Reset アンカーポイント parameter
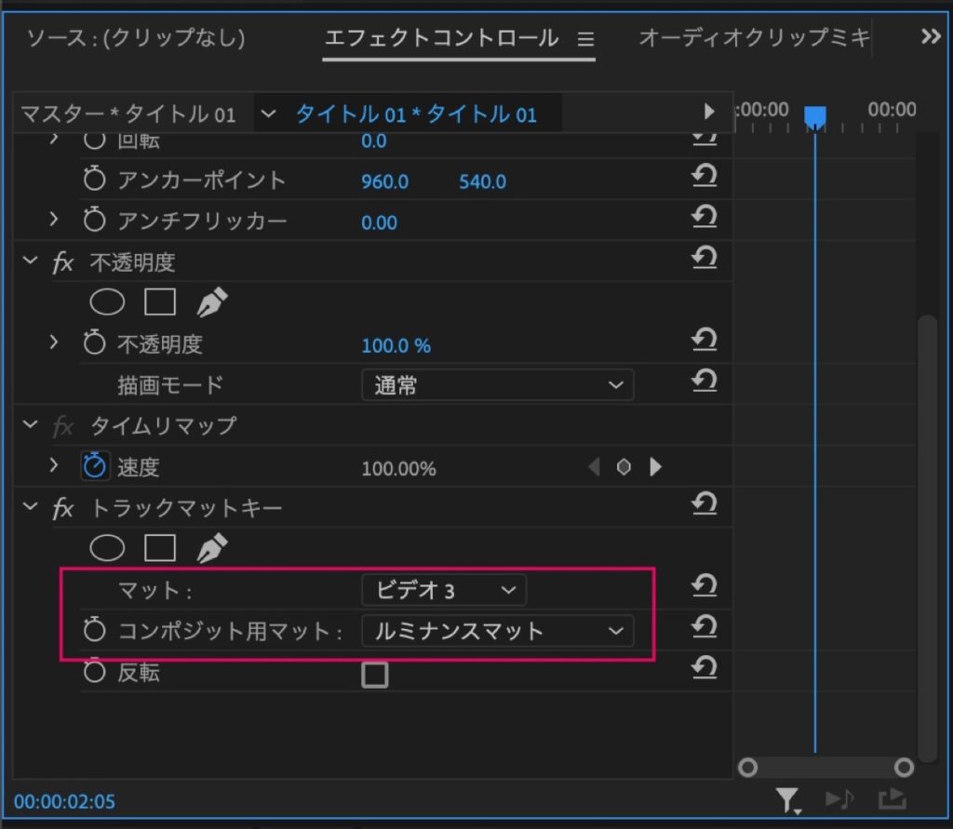This screenshot has height=829, width=953. point(705,176)
